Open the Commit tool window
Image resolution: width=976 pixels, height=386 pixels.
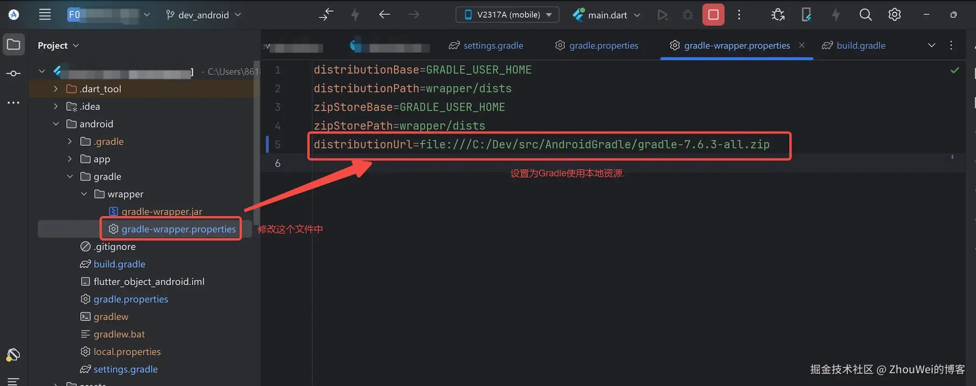pyautogui.click(x=14, y=74)
